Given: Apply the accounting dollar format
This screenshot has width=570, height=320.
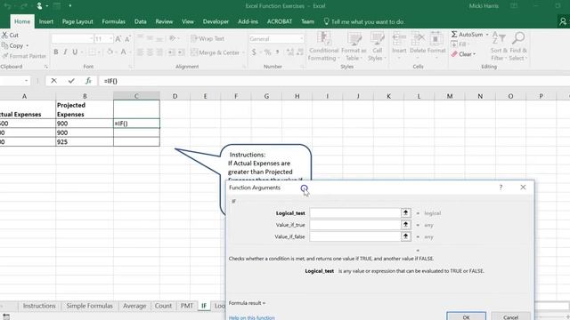Looking at the screenshot, I should [x=254, y=52].
